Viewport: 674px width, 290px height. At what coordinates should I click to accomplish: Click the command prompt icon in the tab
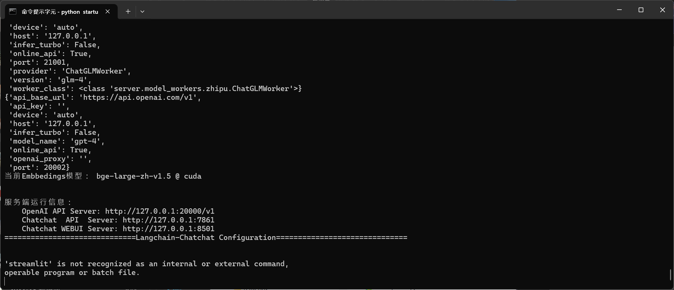[x=13, y=12]
